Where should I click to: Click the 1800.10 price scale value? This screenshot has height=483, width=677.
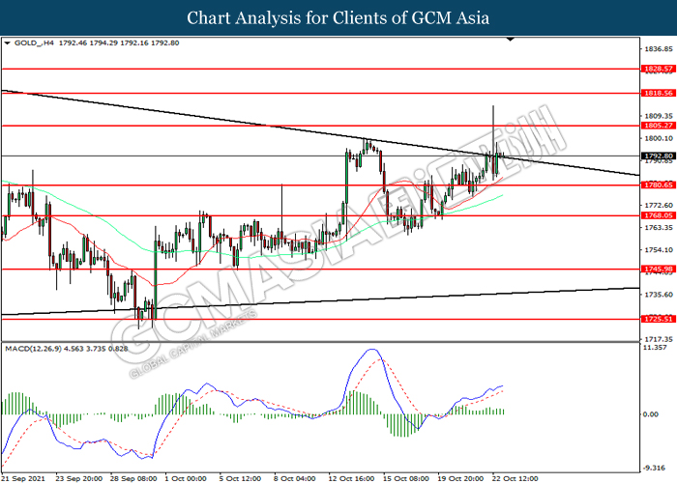(658, 138)
